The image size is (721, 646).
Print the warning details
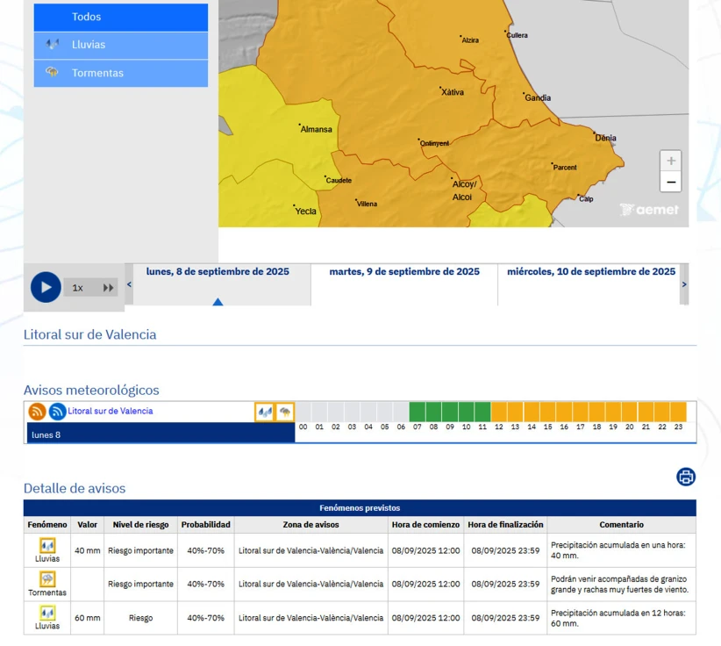pyautogui.click(x=686, y=477)
